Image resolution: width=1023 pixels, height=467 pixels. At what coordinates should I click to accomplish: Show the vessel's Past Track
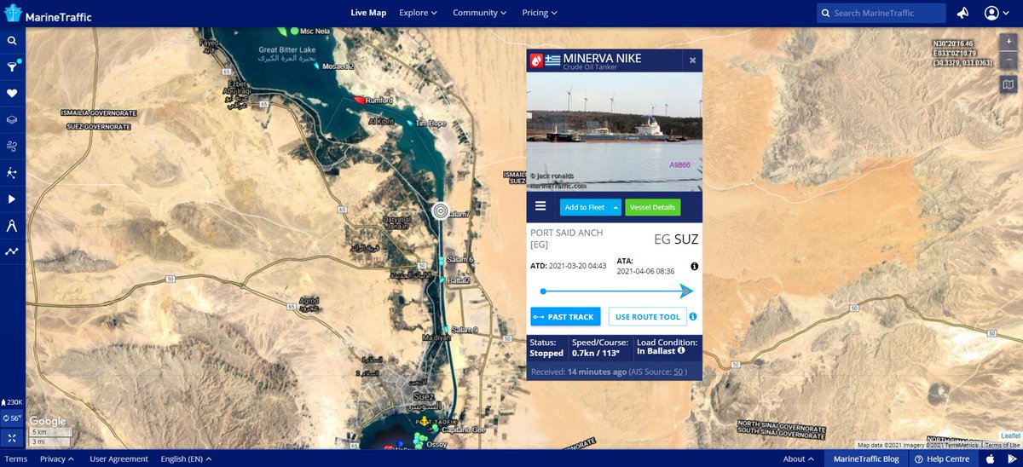click(565, 317)
